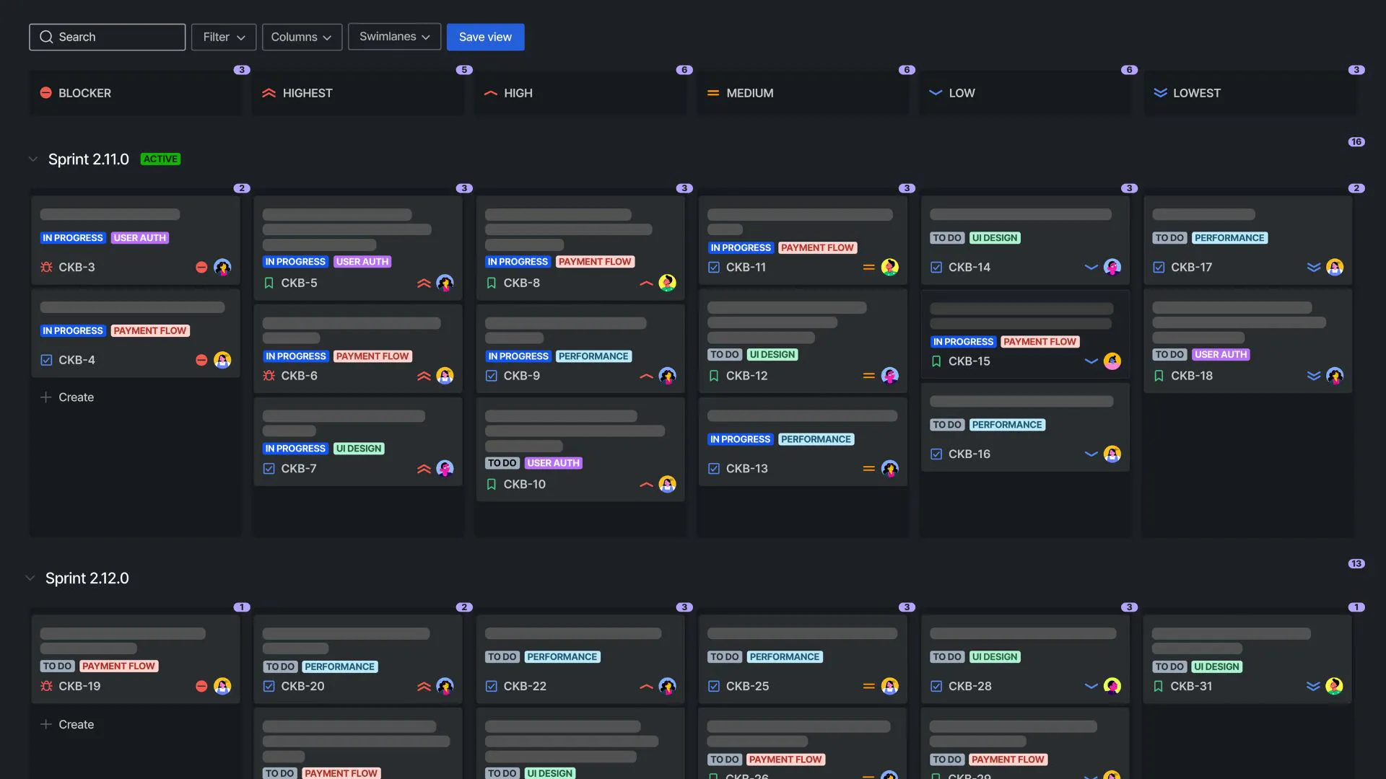
Task: Click the task checkbox icon on CKB-4
Action: click(x=46, y=360)
